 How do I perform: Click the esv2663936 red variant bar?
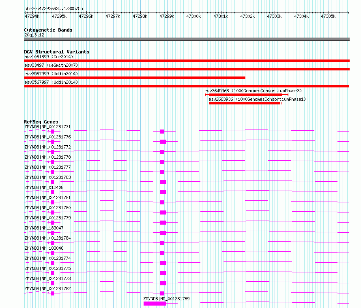pyautogui.click(x=245, y=103)
